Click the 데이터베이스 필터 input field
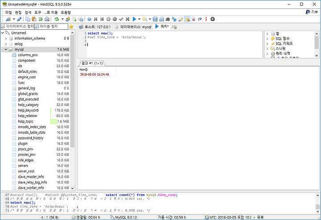The height and width of the screenshot is (220, 321). coord(17,27)
